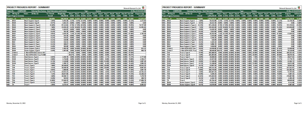This screenshot has height=127, width=306.
Task: Select BS2A overall share '33.69%'
Action: (53, 25)
